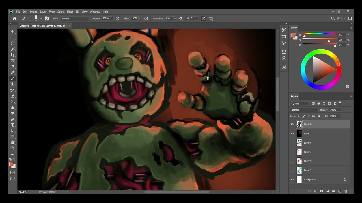This screenshot has width=362, height=203.
Task: Open Smoothing percentage dropdown arrow
Action: pyautogui.click(x=175, y=19)
